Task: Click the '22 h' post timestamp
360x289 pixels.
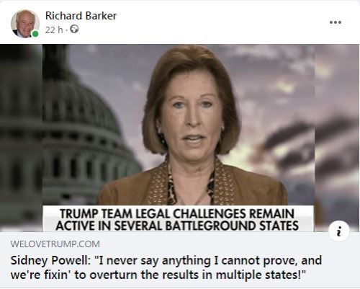Action: click(x=54, y=30)
